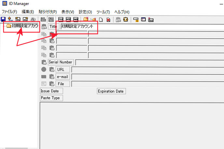Click the PASS toolbar icon

pyautogui.click(x=51, y=19)
